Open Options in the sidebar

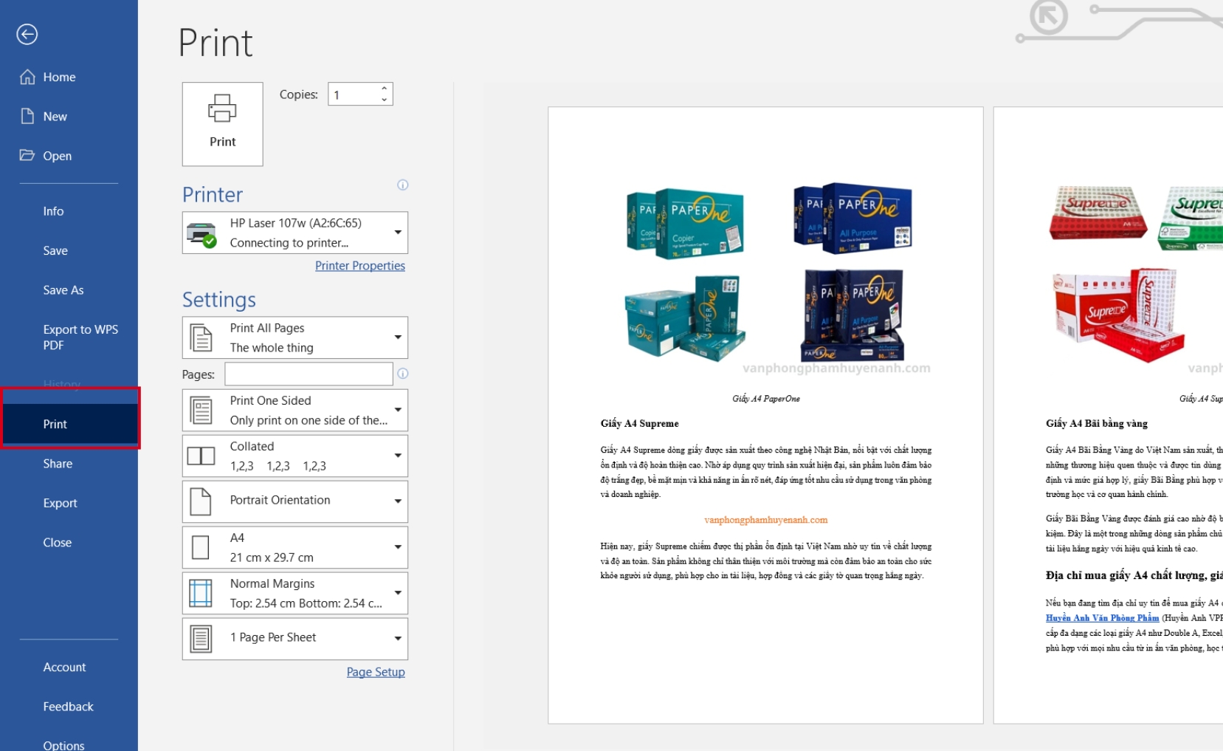tap(69, 745)
